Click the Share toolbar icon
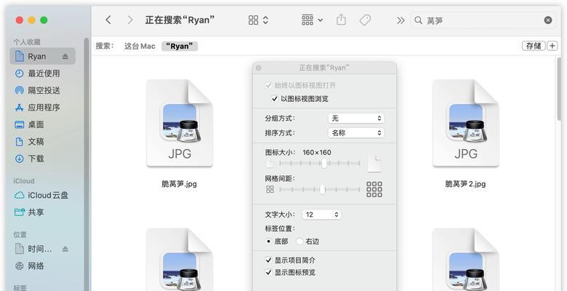The image size is (567, 291). pos(341,20)
